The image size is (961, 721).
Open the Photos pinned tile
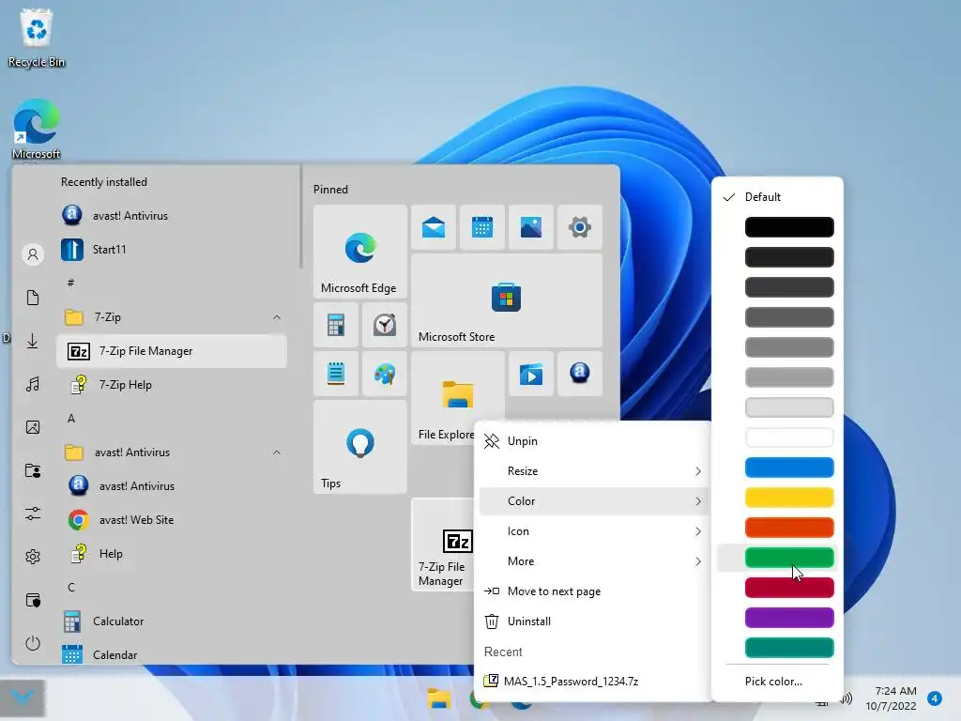[531, 227]
